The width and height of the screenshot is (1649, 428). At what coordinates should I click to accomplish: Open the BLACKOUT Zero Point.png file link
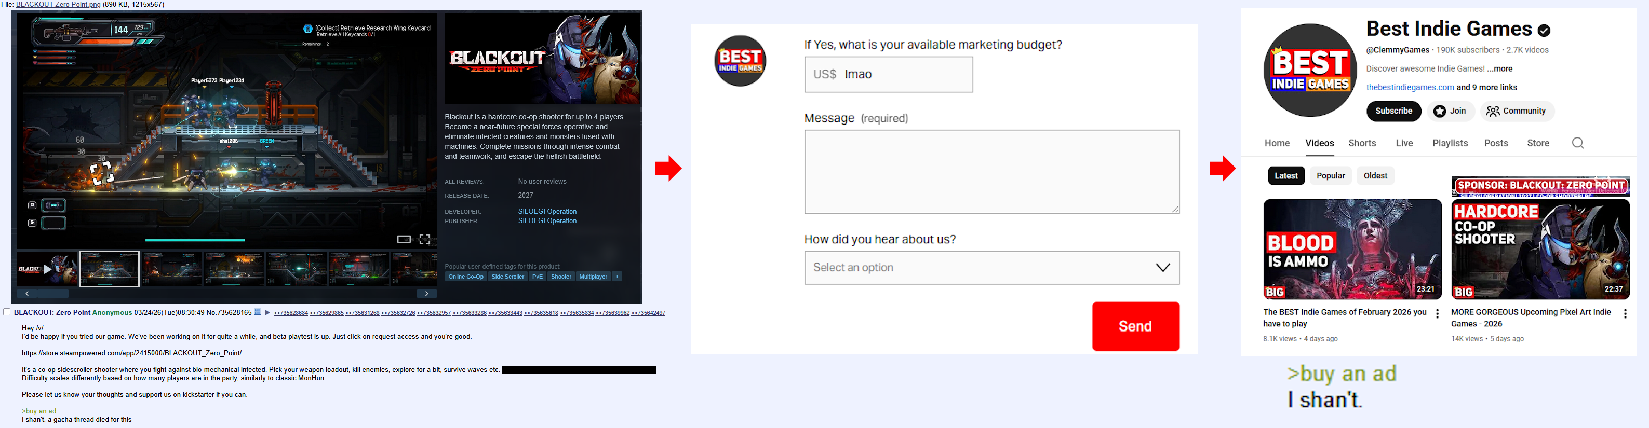click(58, 5)
